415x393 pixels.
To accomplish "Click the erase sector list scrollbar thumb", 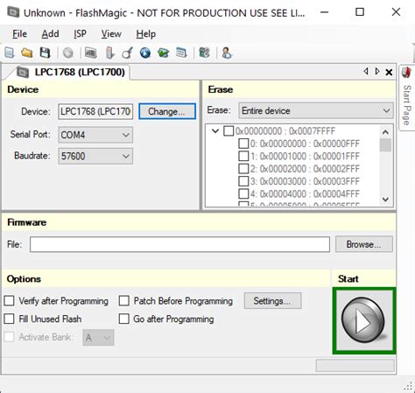I will click(x=385, y=145).
